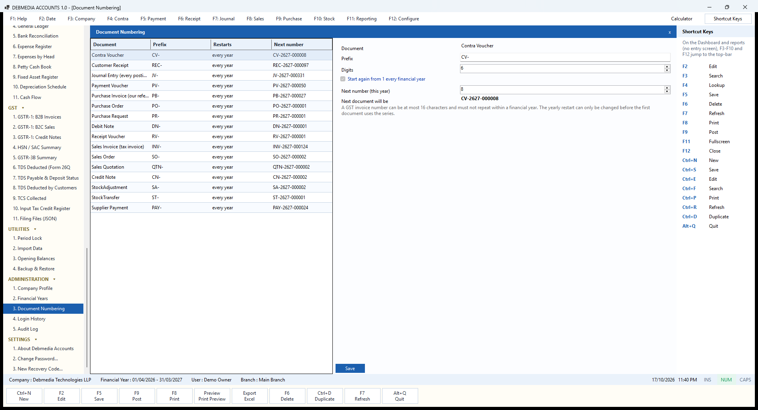Select the Customer Receipt row
This screenshot has height=410, width=758.
pyautogui.click(x=211, y=65)
